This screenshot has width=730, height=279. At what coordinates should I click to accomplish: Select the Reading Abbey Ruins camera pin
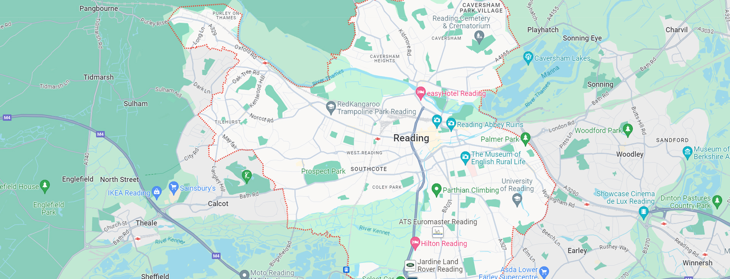451,124
